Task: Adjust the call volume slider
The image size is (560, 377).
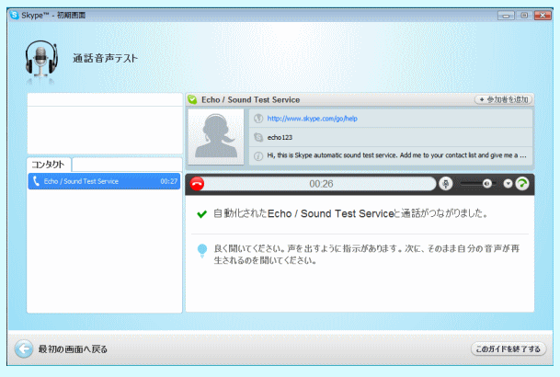Action: coord(477,184)
